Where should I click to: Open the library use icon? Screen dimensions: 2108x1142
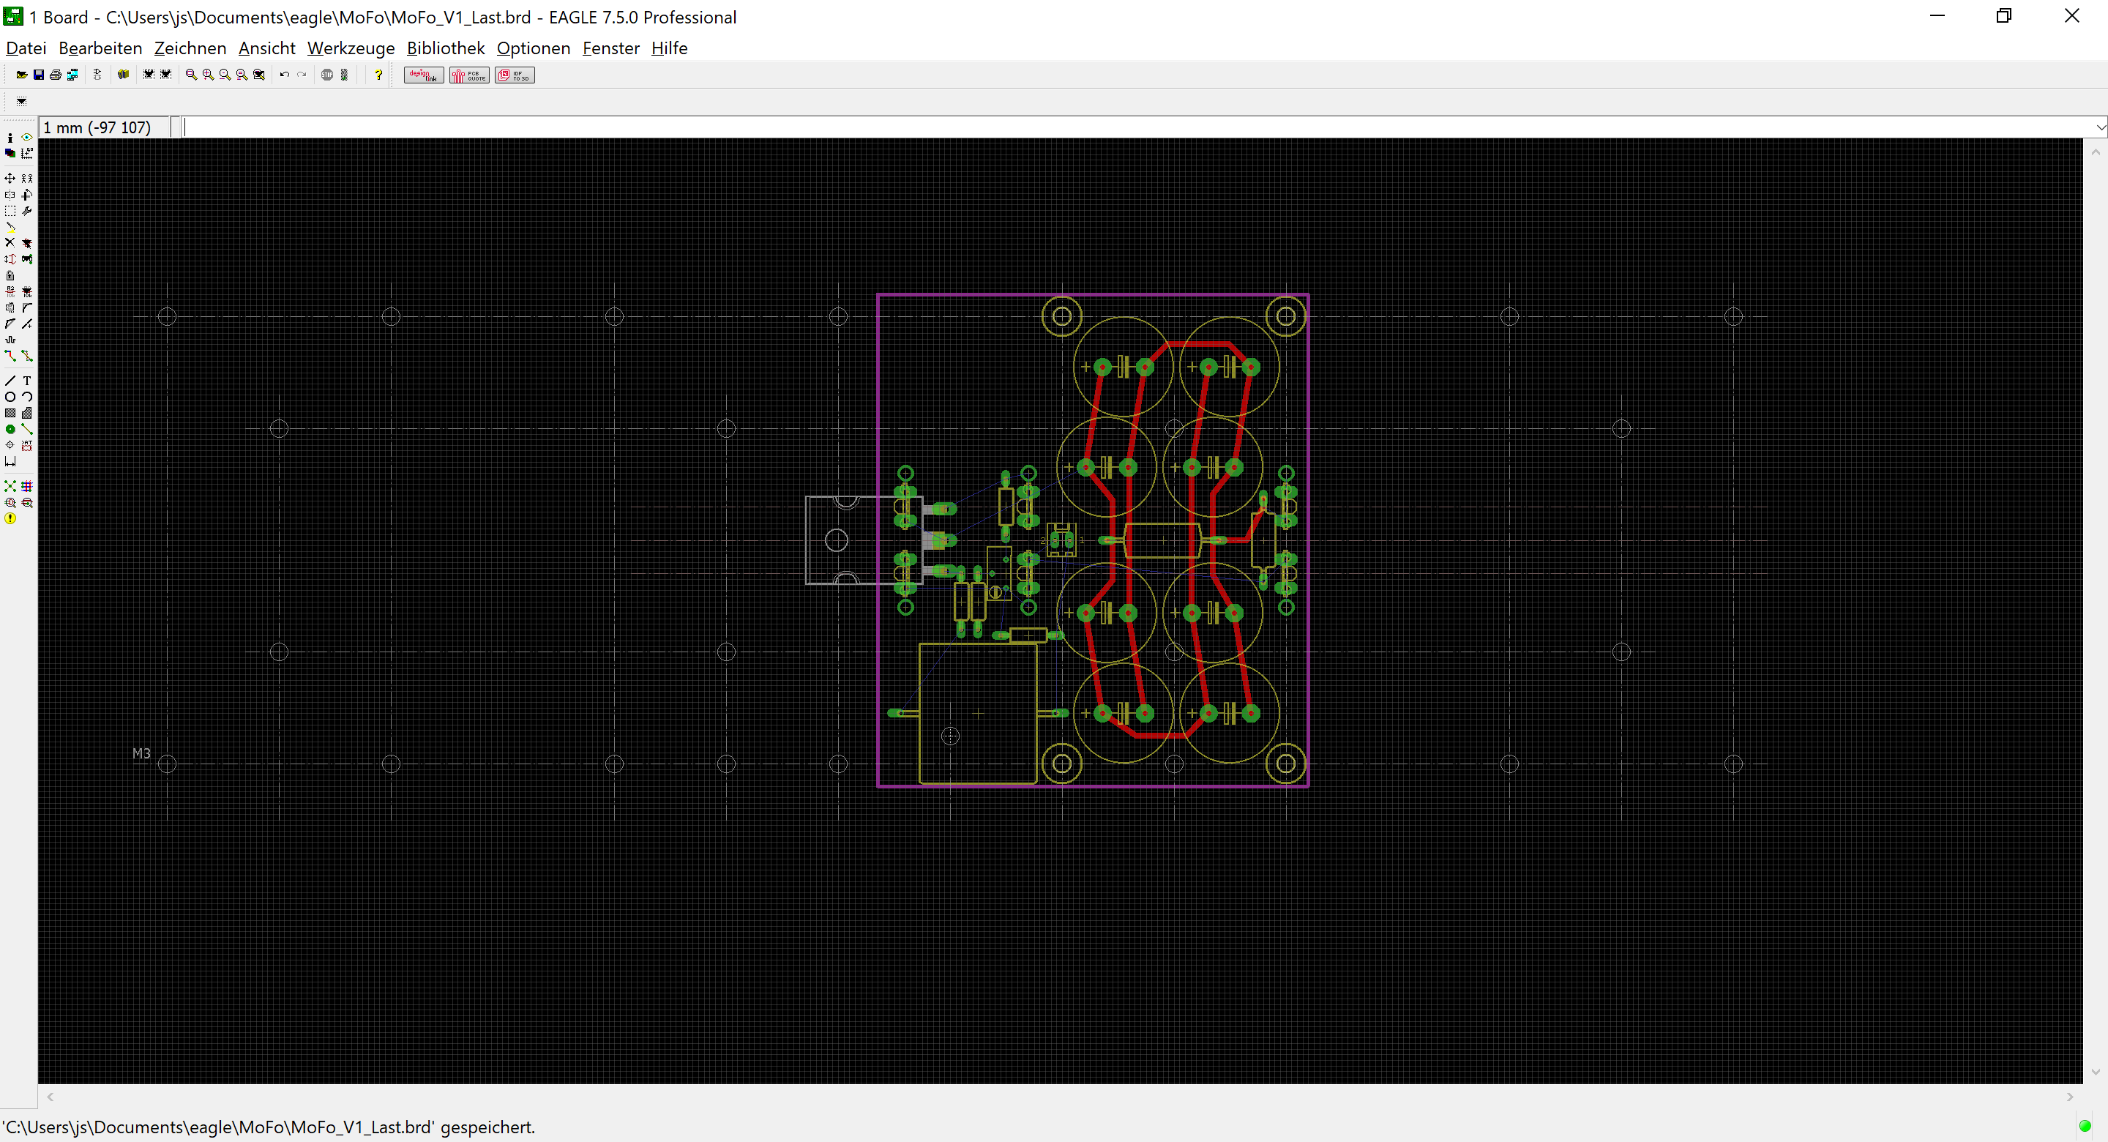[124, 75]
